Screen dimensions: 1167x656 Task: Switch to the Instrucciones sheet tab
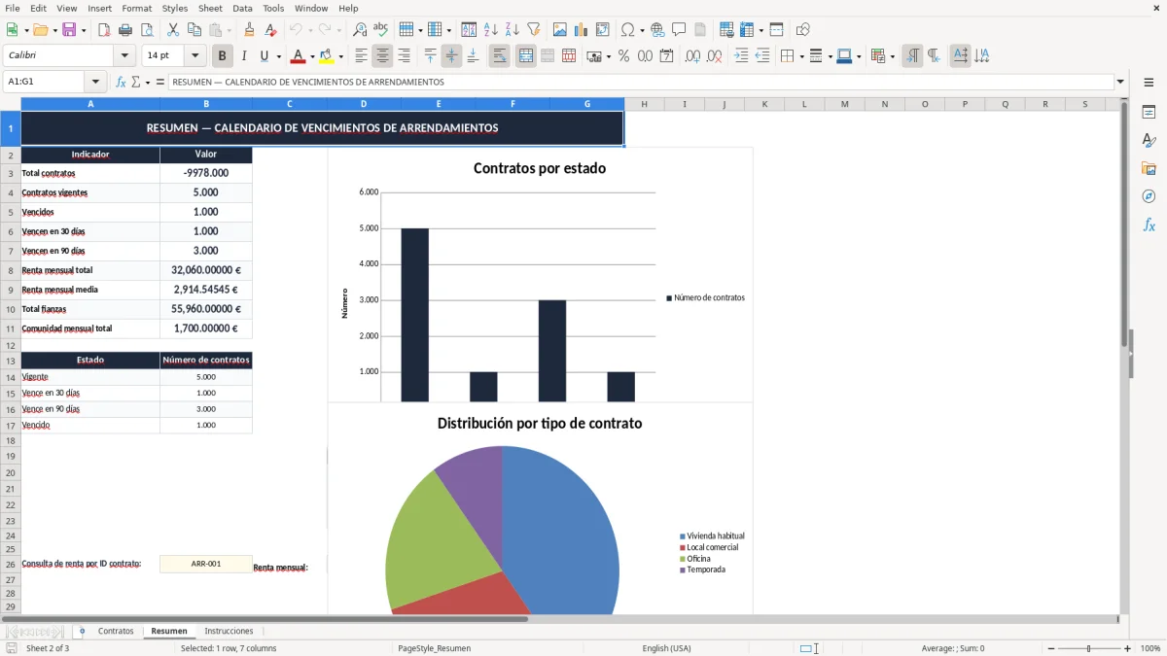click(x=229, y=632)
